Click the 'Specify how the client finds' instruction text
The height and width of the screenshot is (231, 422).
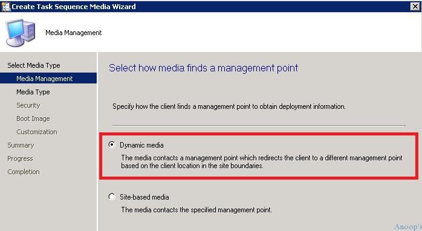point(229,106)
